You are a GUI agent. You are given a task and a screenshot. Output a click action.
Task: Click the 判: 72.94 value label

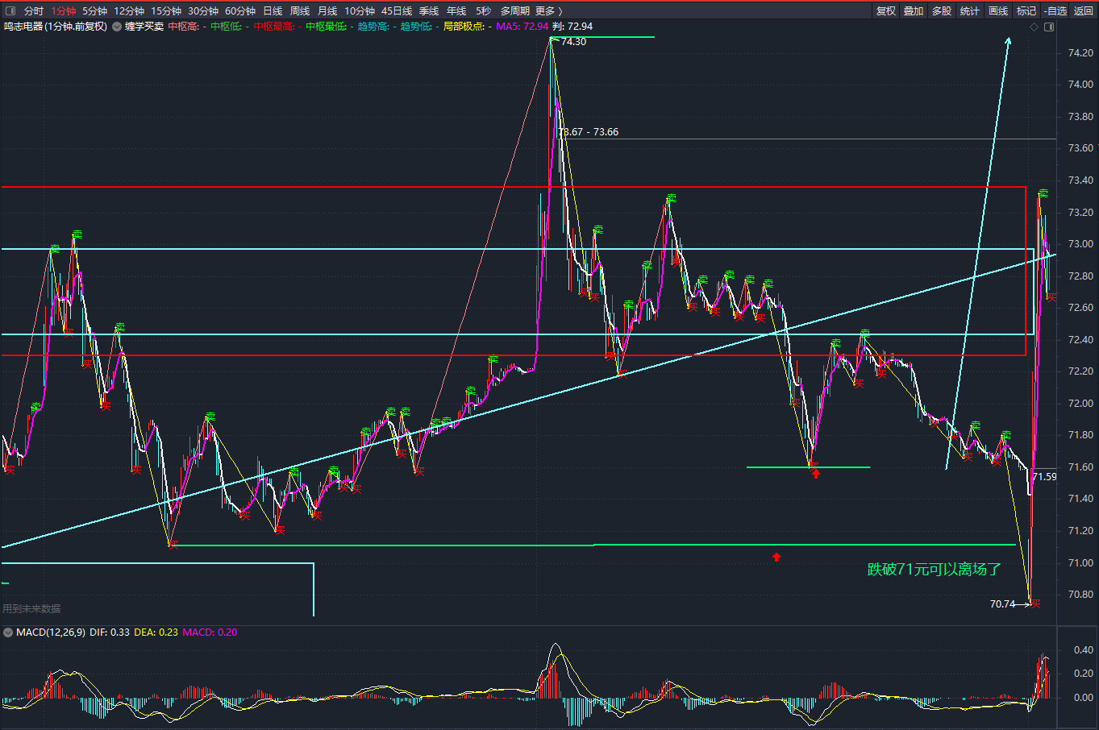pos(572,27)
